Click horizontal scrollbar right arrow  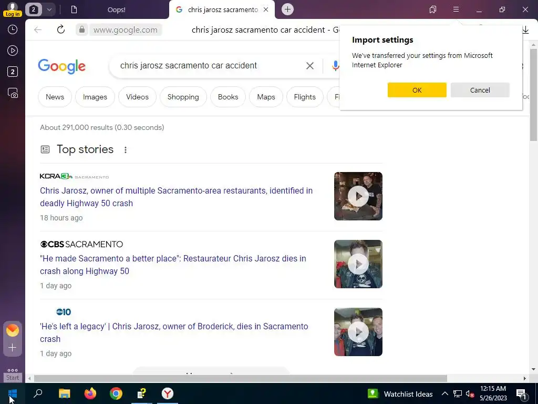tap(525, 378)
